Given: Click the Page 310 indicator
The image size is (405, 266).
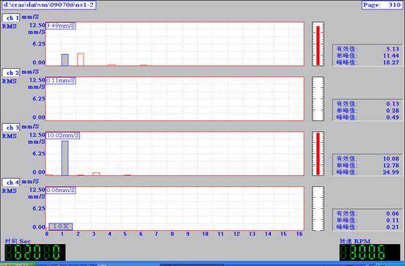Looking at the screenshot, I should 382,5.
